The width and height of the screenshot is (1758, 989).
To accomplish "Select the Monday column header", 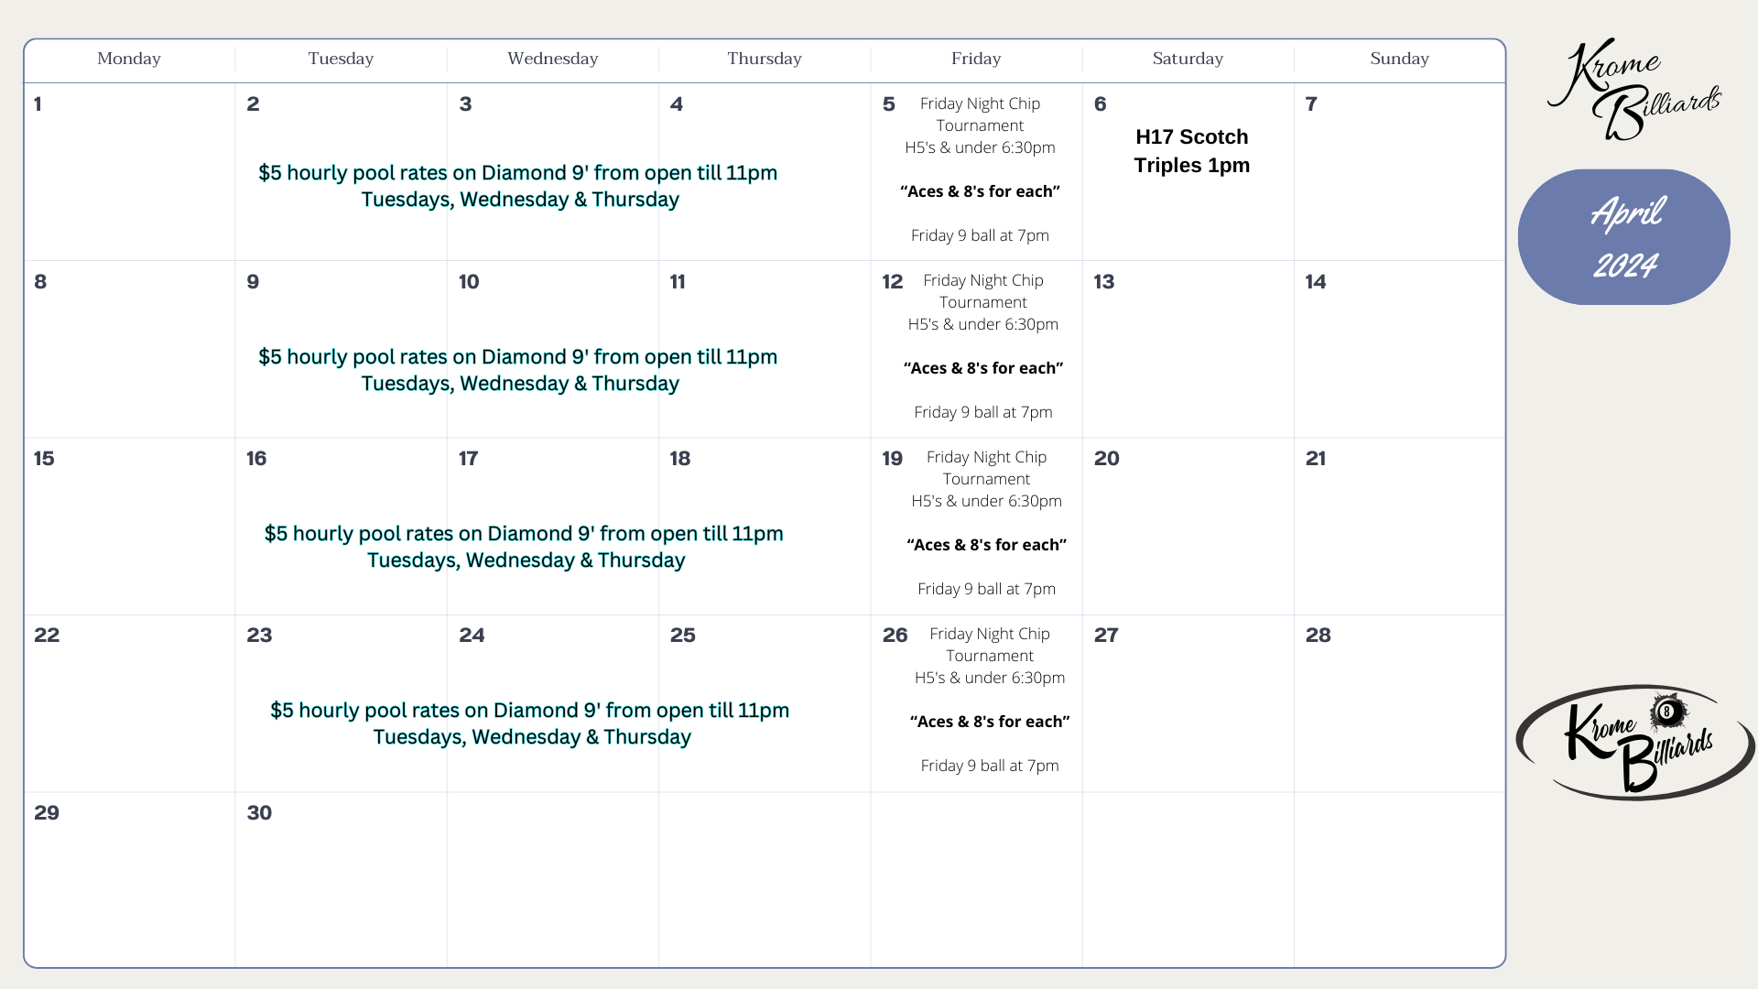I will point(128,59).
